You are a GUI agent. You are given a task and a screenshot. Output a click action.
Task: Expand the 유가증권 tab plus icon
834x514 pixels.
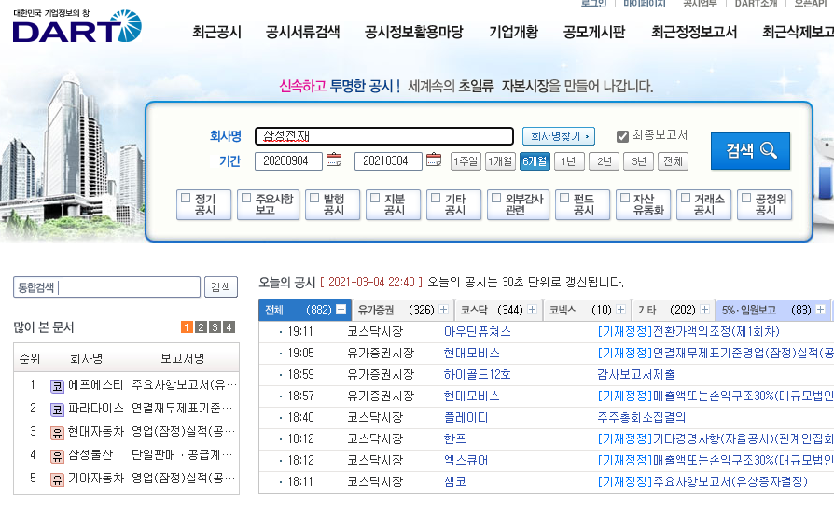coord(444,309)
